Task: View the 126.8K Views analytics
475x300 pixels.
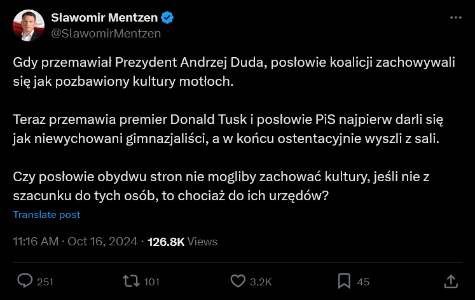Action: 182,242
